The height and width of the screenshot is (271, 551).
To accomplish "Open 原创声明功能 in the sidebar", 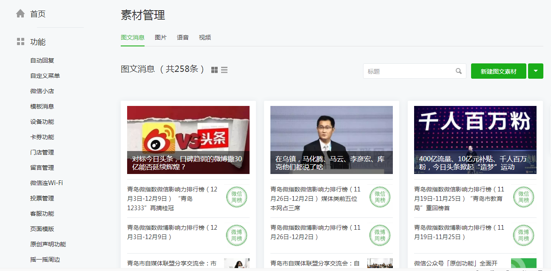I will (x=48, y=244).
